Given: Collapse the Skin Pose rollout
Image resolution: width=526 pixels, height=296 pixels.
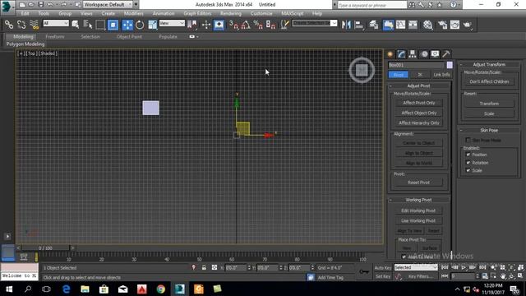Looking at the screenshot, I should (489, 130).
